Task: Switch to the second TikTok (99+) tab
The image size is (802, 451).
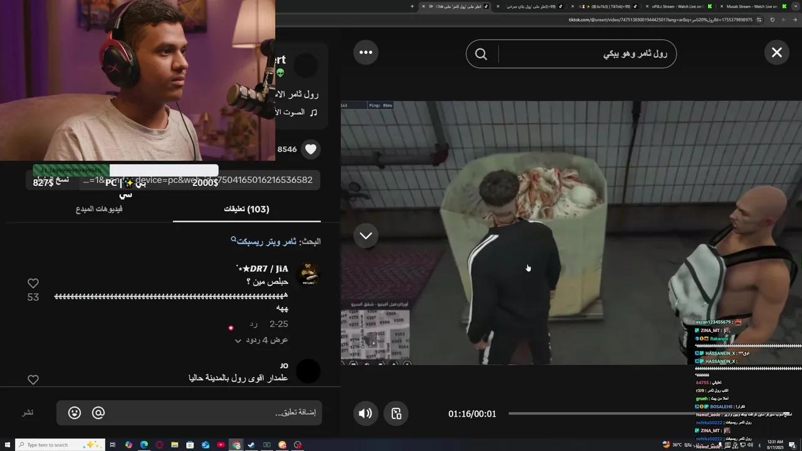Action: coord(531,6)
